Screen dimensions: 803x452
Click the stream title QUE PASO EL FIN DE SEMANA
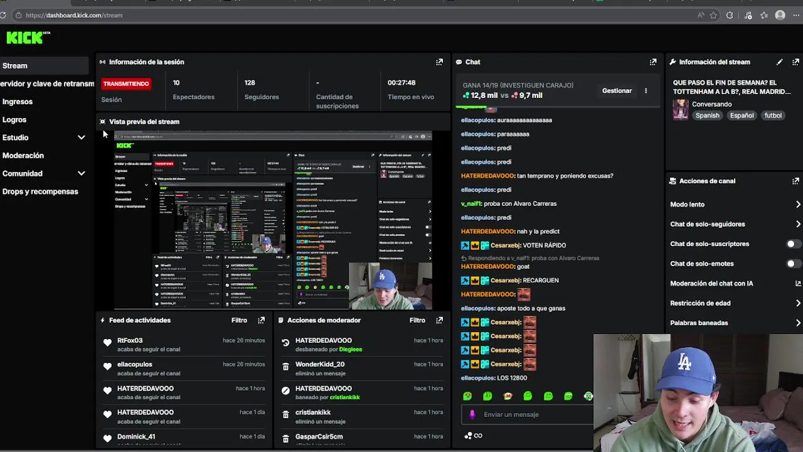[731, 87]
